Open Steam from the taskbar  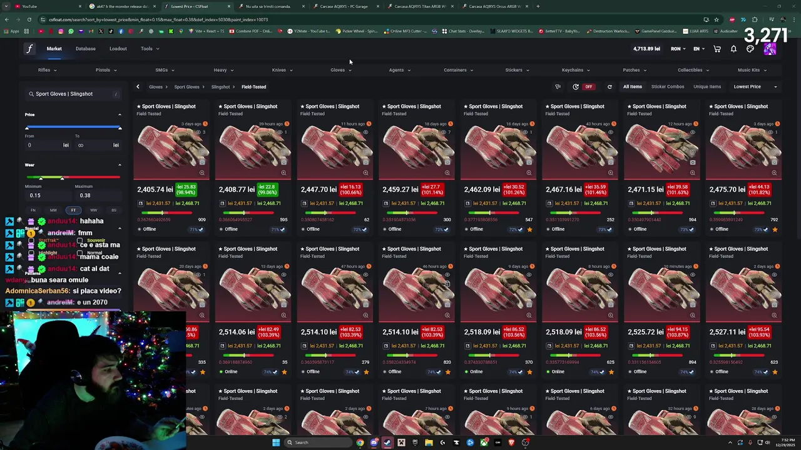387,442
